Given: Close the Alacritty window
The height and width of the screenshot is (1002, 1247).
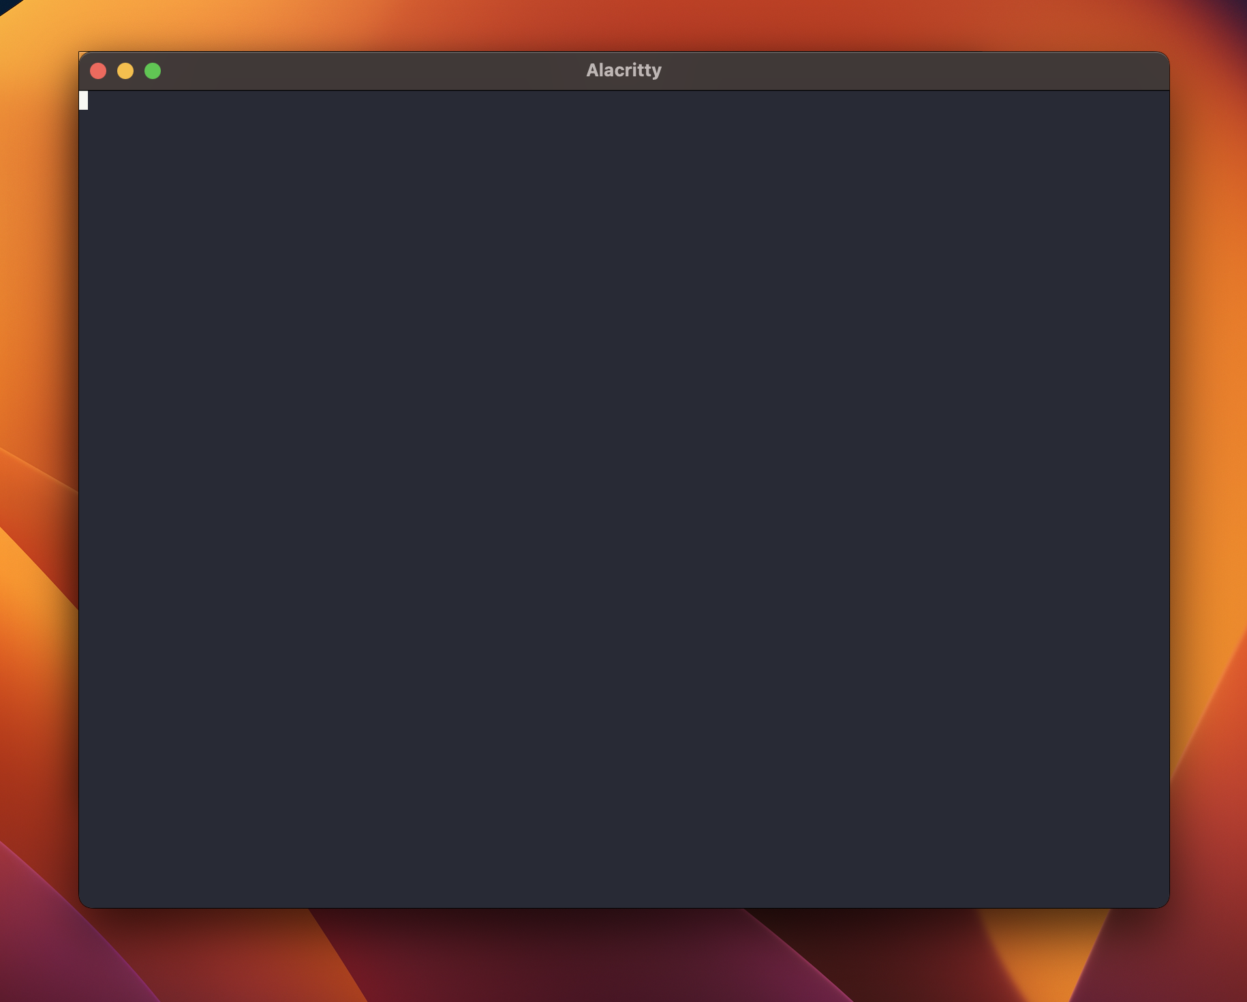Looking at the screenshot, I should click(x=98, y=70).
